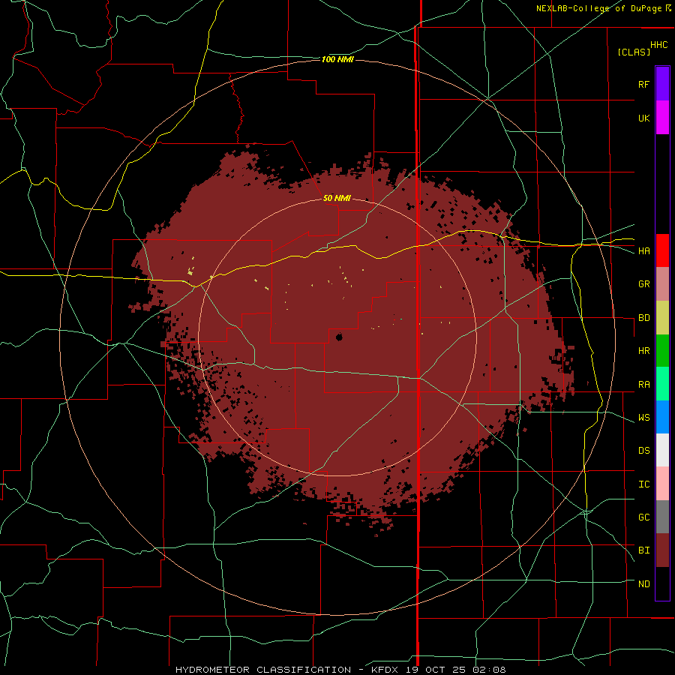Viewport: 675px width, 675px height.
Task: Click the WS legend label
Action: (x=644, y=418)
